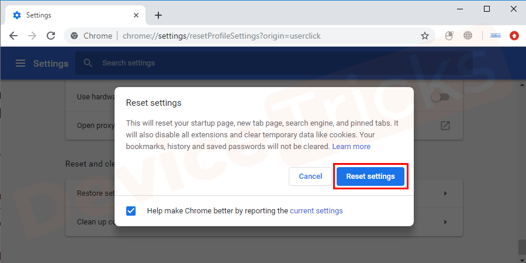This screenshot has width=526, height=263.
Task: Expand the Clean up computer row arrow
Action: click(445, 222)
